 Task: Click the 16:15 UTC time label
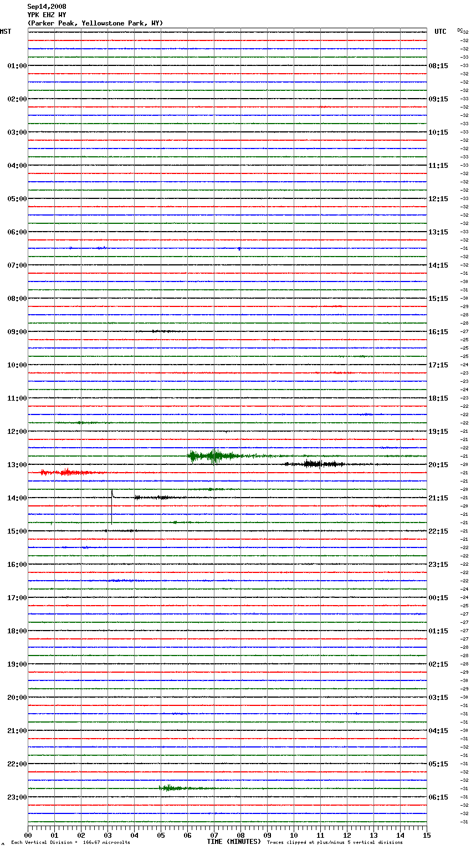pyautogui.click(x=438, y=332)
